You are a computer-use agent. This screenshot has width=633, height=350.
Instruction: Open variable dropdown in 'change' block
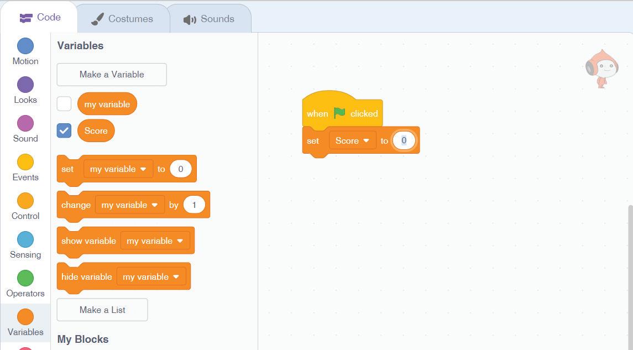tap(130, 205)
